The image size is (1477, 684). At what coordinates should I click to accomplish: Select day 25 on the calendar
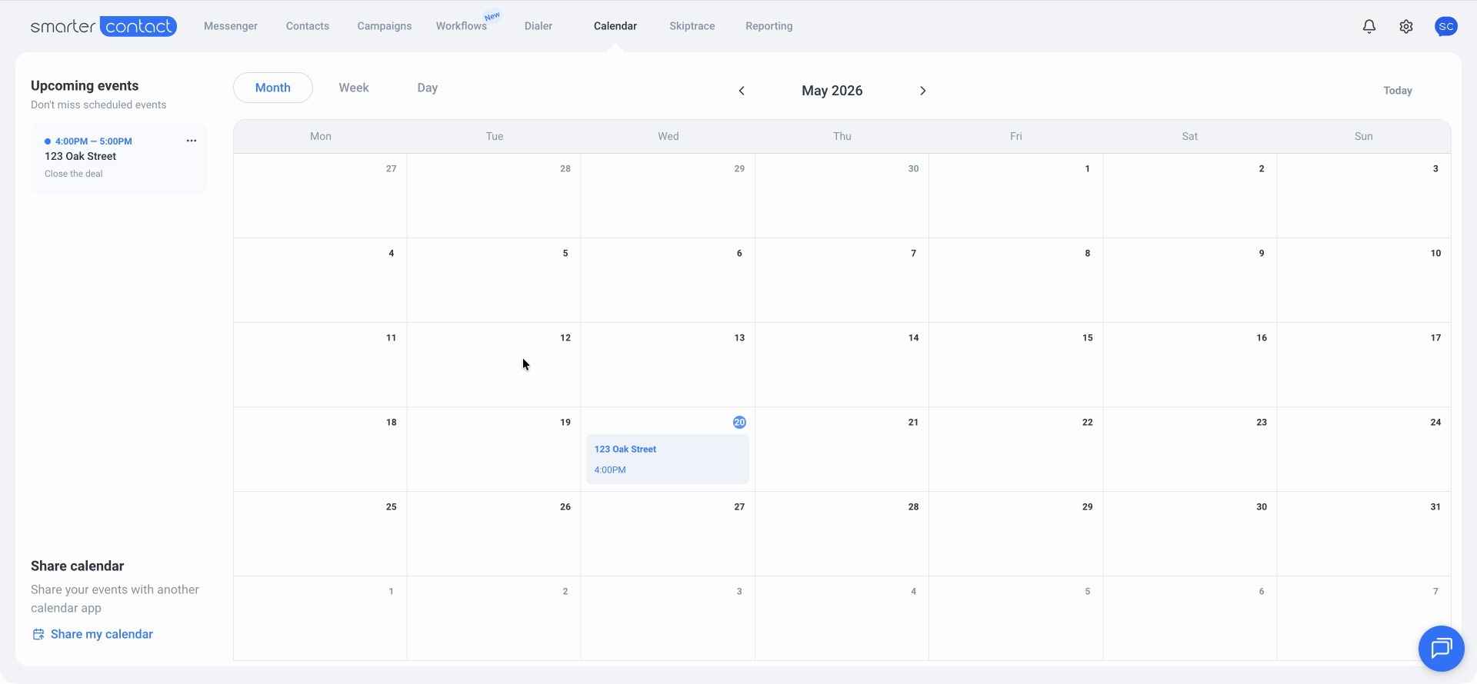[320, 533]
